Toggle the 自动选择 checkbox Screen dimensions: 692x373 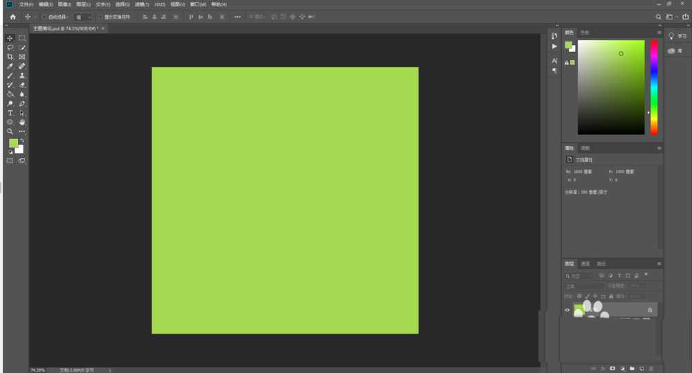[44, 16]
